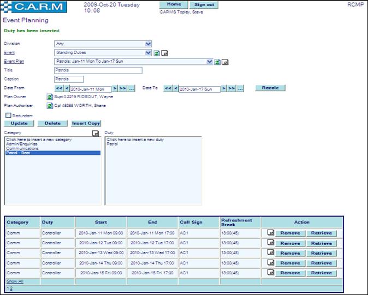Click the edit icon beside Event dropdown

(x=164, y=53)
